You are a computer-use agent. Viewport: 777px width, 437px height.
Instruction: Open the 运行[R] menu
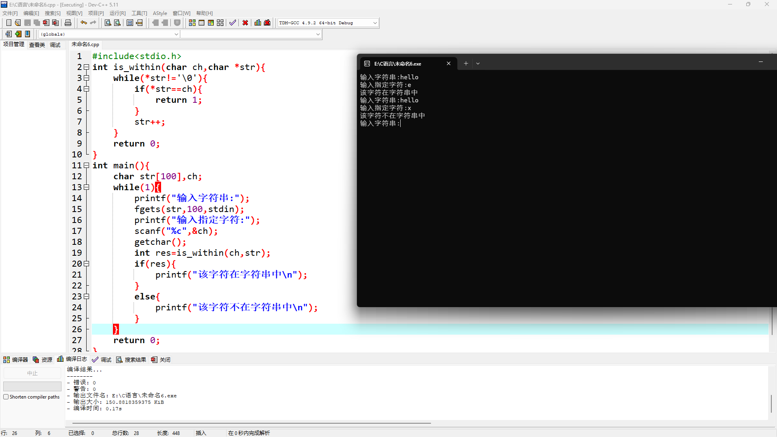tap(117, 13)
